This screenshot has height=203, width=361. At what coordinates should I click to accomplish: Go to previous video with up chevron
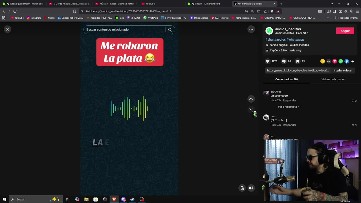251,99
